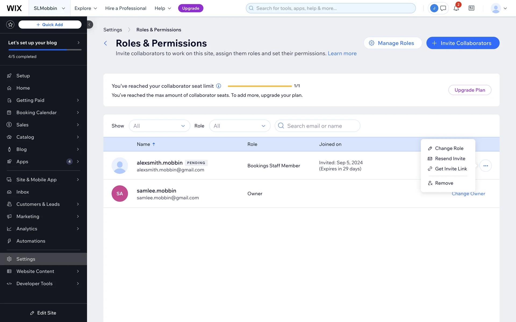Viewport: 516px width, 322px height.
Task: Expand the SLMobbin site selector
Action: (49, 8)
